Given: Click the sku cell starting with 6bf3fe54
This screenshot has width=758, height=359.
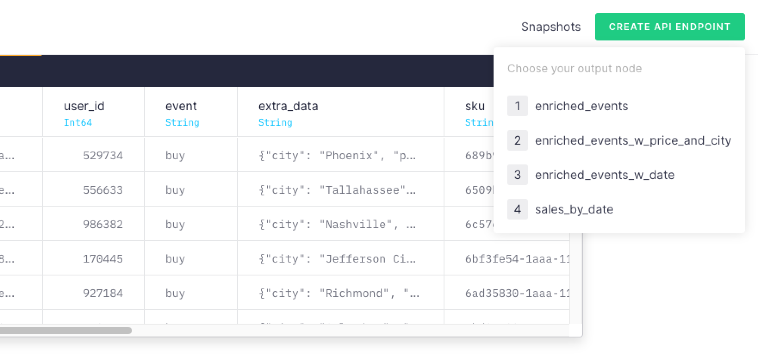Looking at the screenshot, I should click(x=507, y=259).
